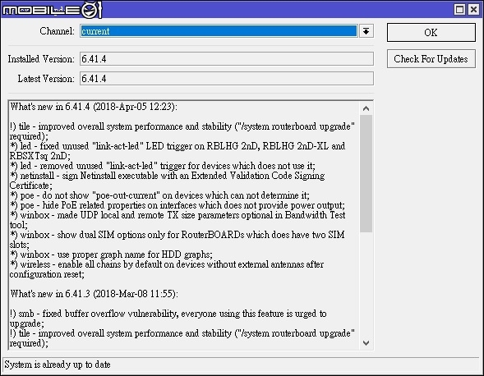Close the update window

coord(473,10)
